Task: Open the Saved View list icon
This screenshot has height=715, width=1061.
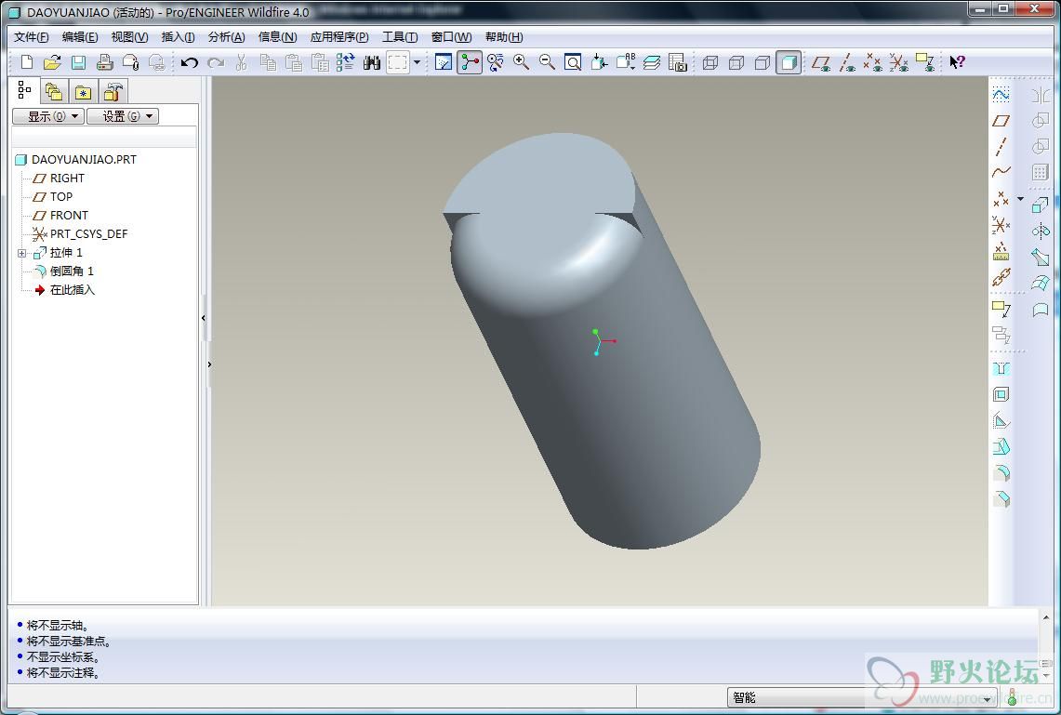Action: tap(625, 63)
